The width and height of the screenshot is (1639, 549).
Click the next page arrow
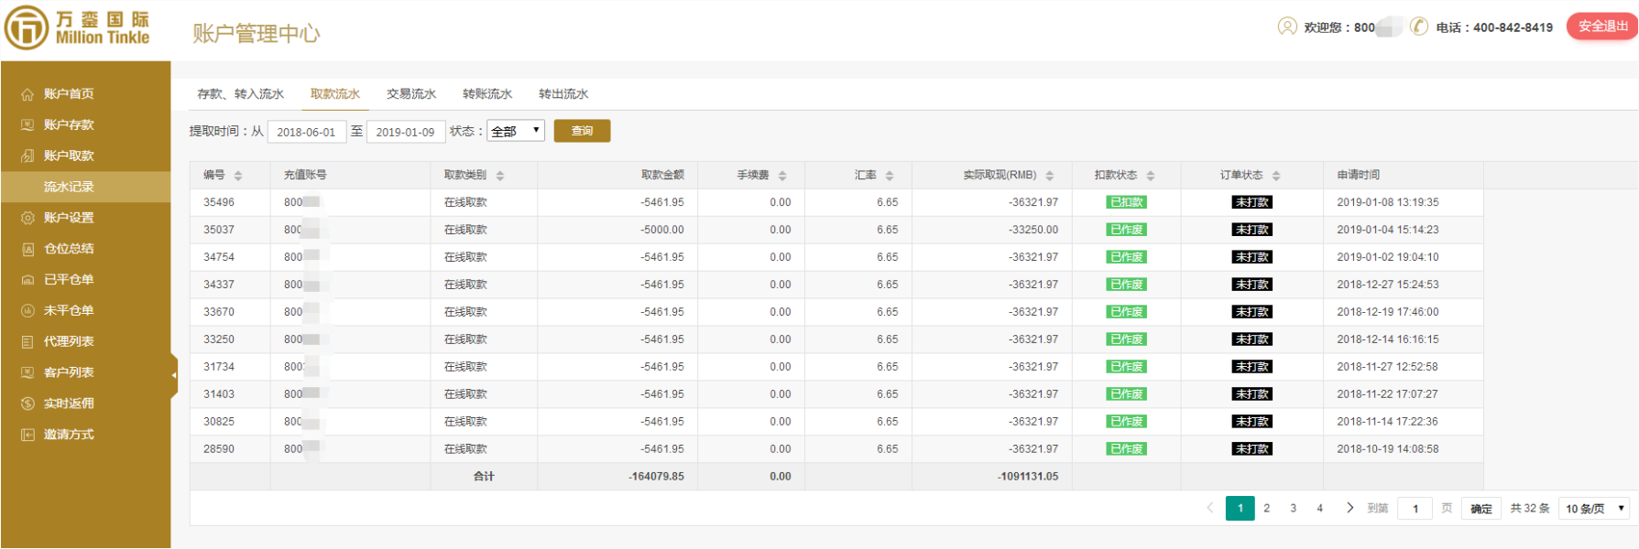pyautogui.click(x=1349, y=508)
